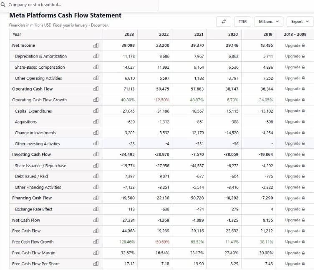The width and height of the screenshot is (315, 271).
Task: Open the chart icon beside Share-Based Compensation
Action: click(x=96, y=67)
